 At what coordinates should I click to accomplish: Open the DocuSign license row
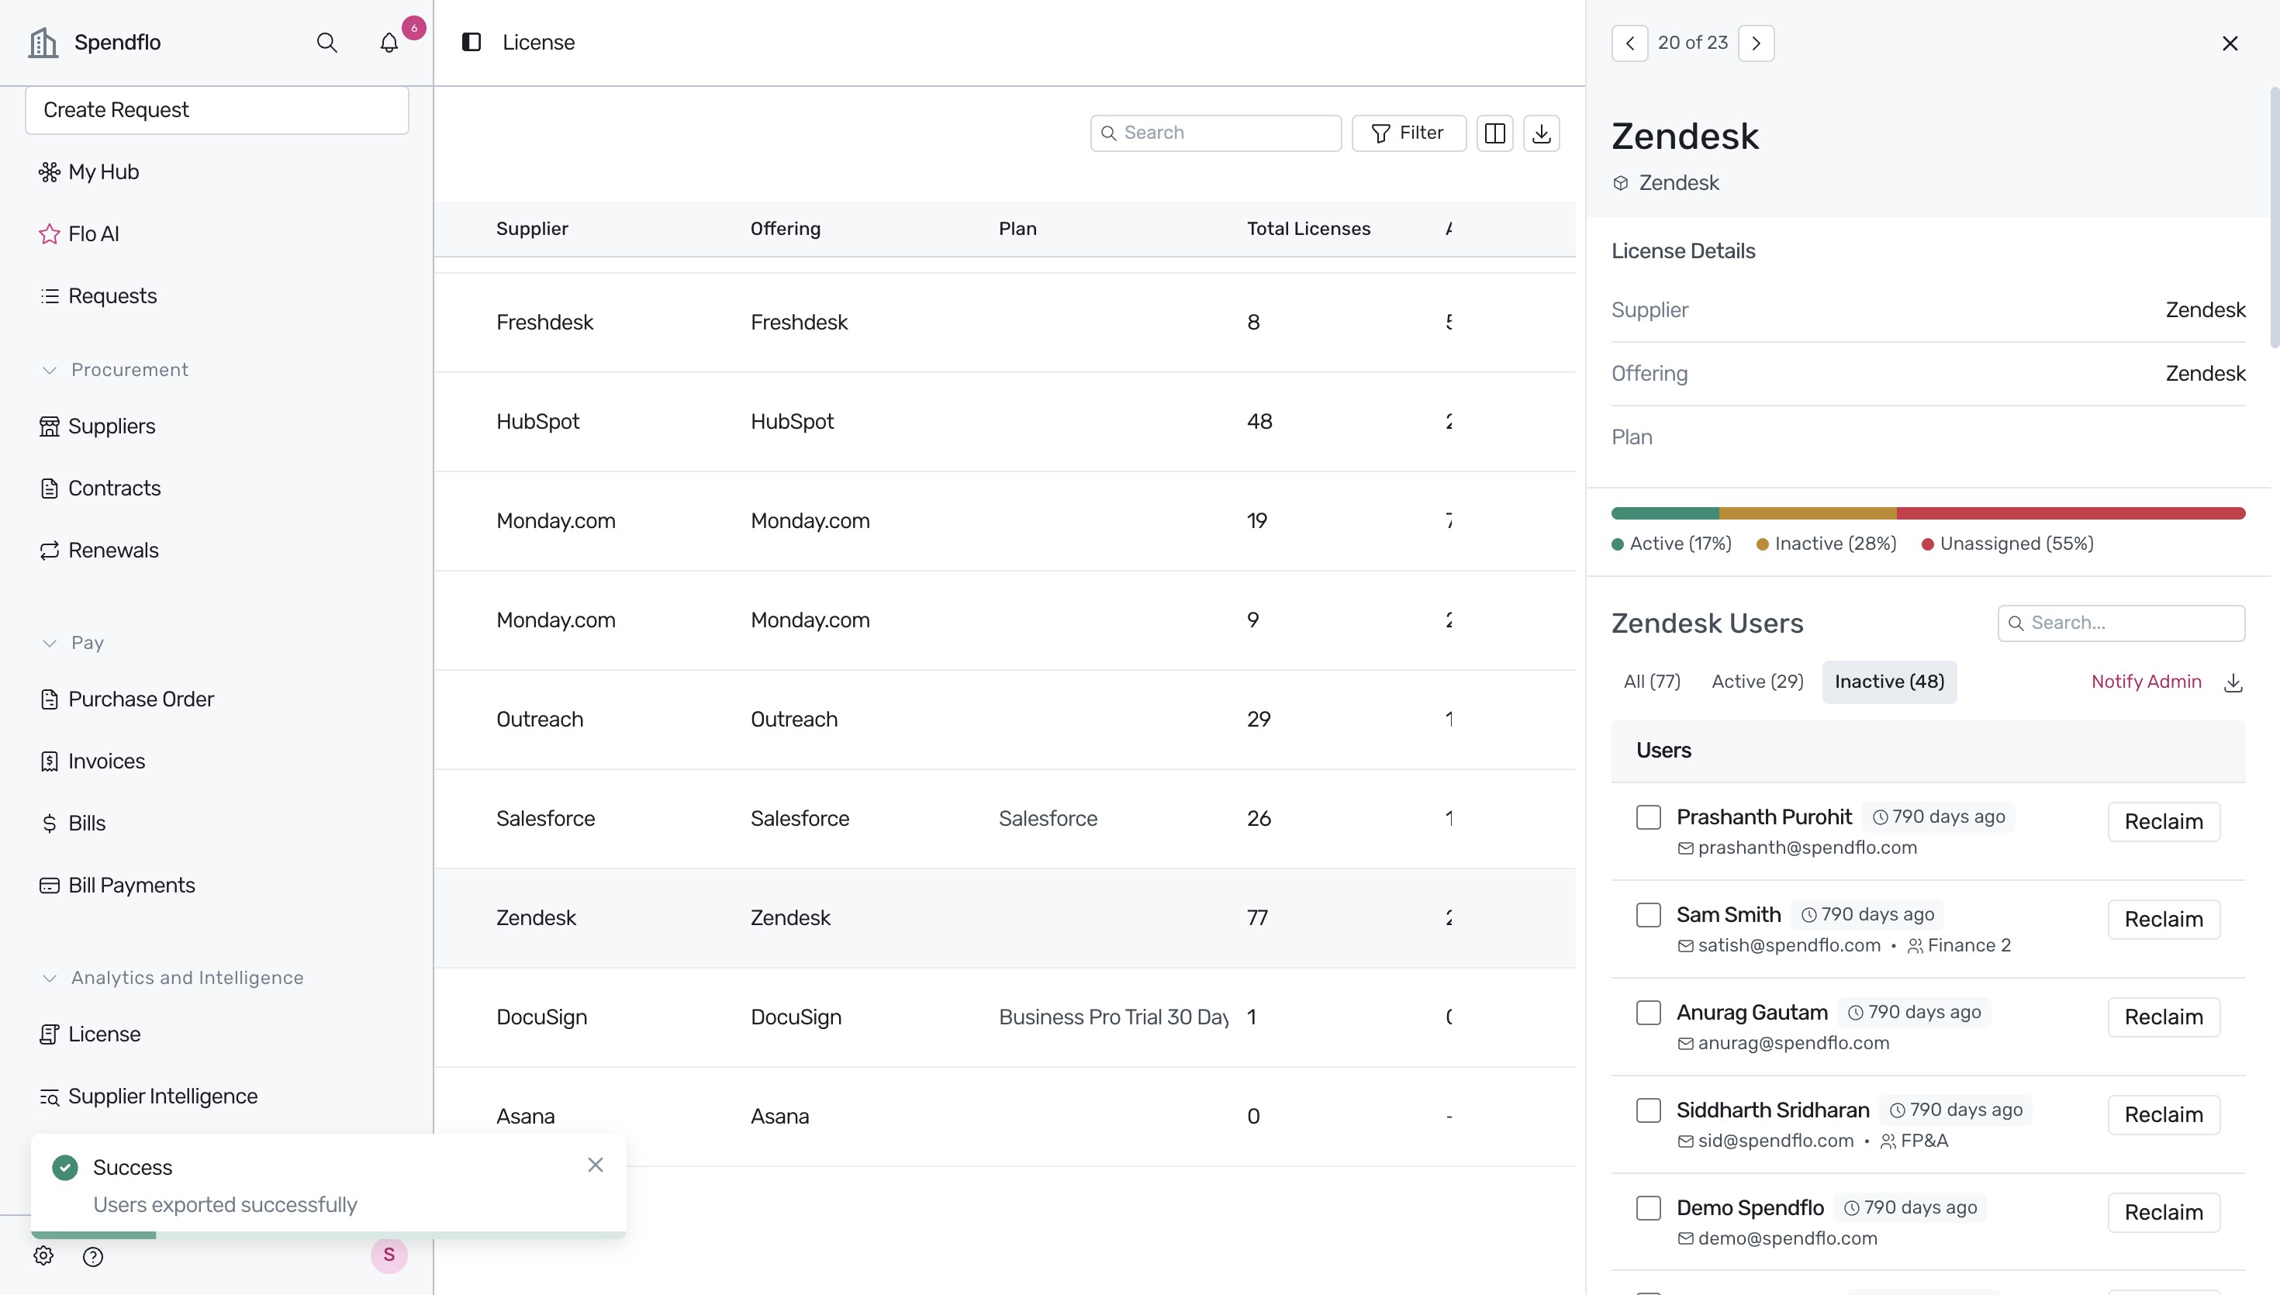pyautogui.click(x=1004, y=1017)
